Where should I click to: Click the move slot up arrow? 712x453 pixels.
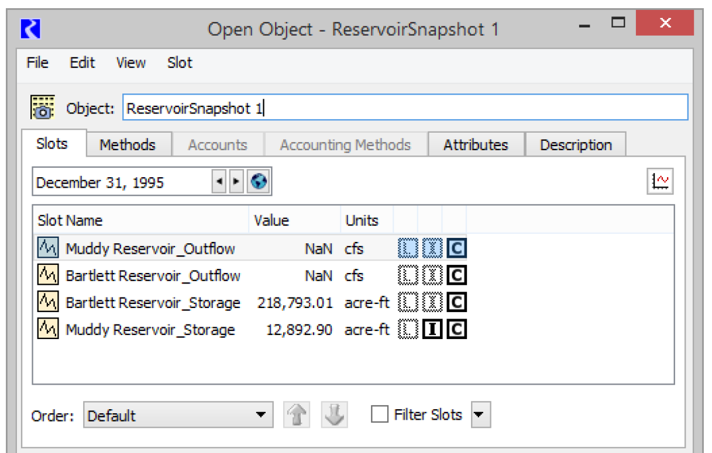point(297,416)
